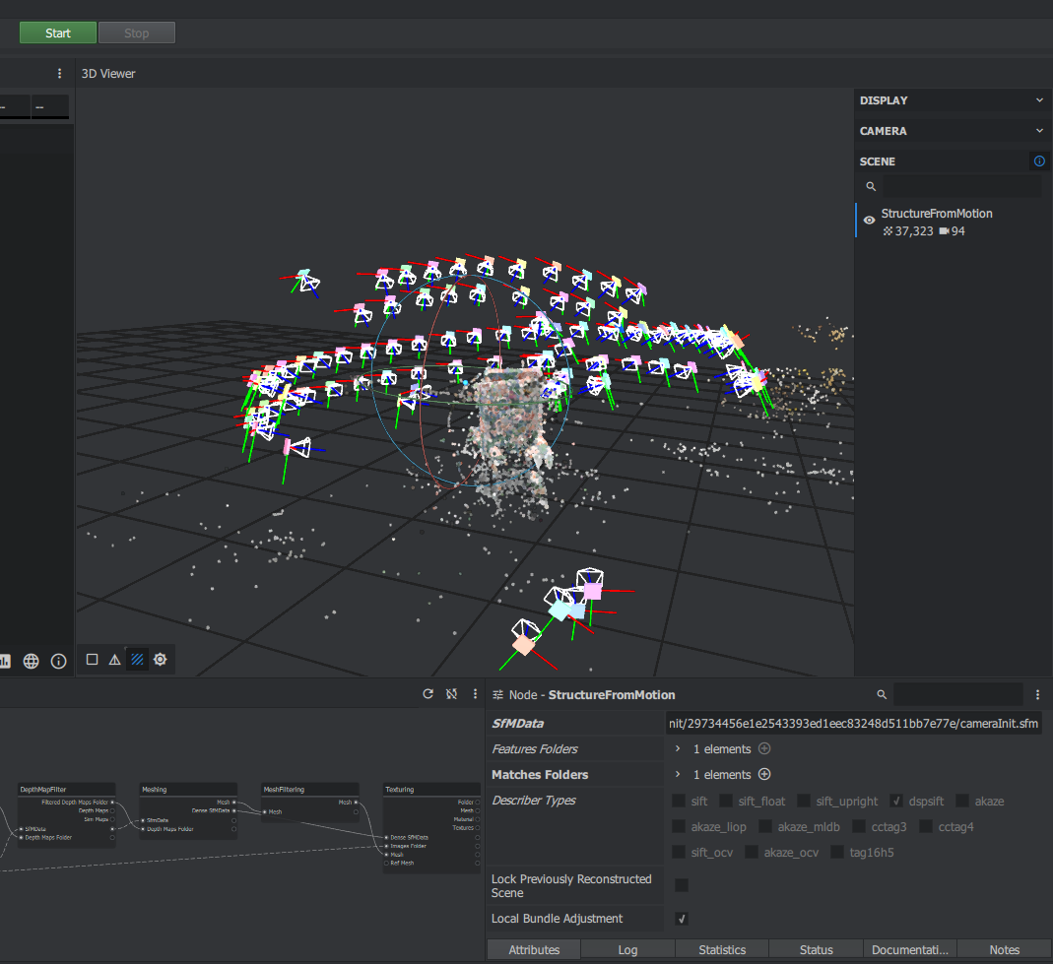Click the Texturing node in the graph

tap(400, 790)
